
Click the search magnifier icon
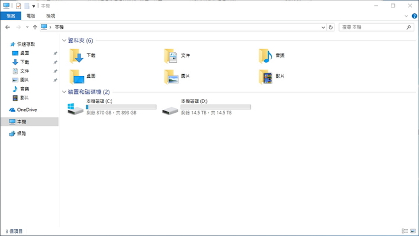pyautogui.click(x=409, y=27)
